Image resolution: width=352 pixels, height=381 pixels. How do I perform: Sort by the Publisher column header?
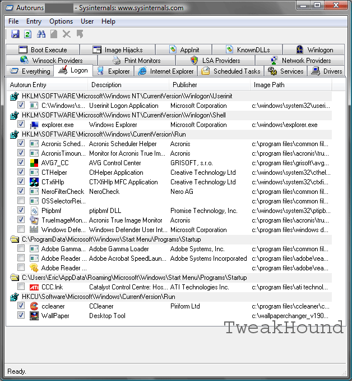pos(209,85)
